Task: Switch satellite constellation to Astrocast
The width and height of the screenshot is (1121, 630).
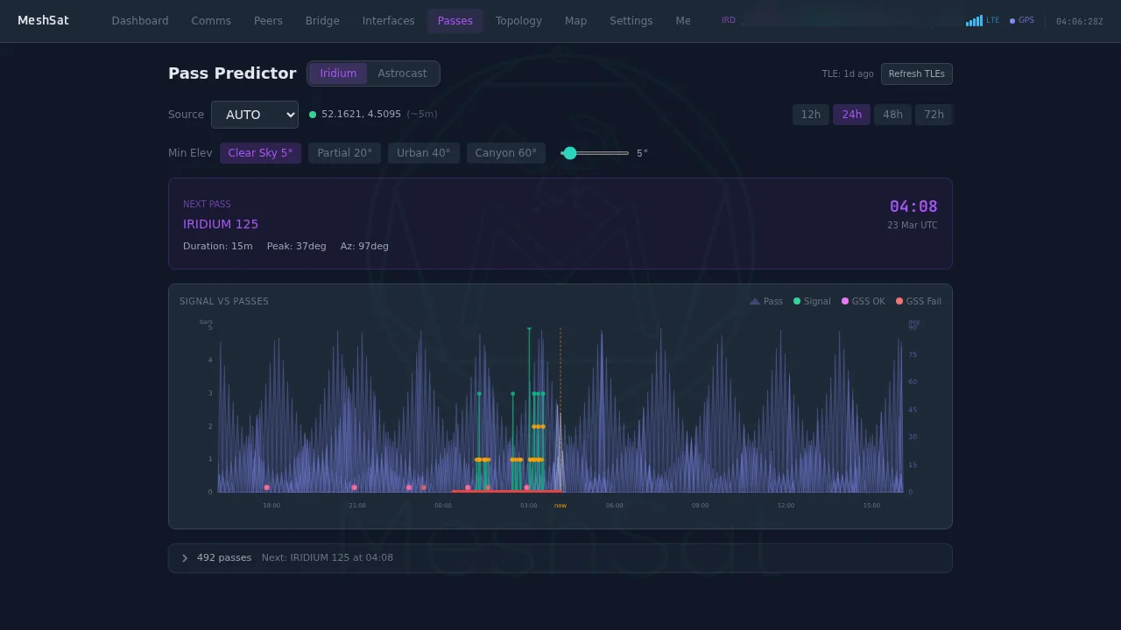Action: coord(402,73)
